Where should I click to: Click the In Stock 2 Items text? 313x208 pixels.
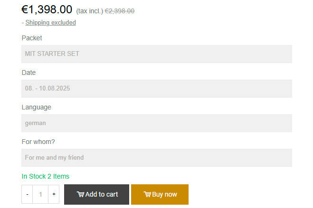(45, 176)
